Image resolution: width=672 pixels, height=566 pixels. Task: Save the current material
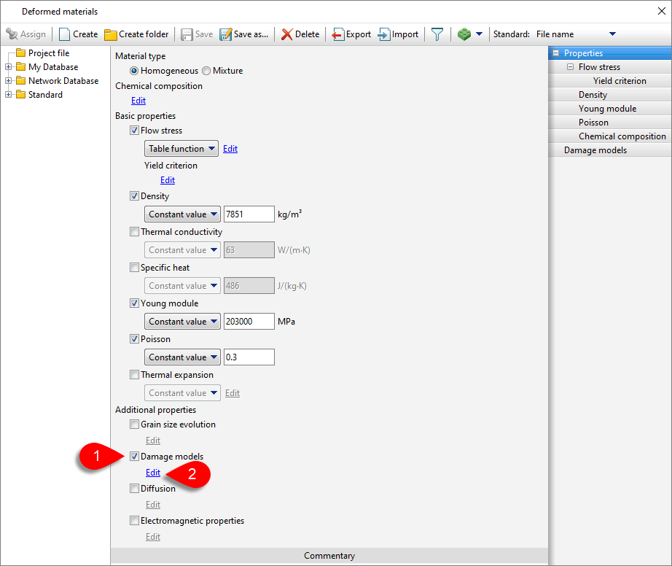tap(192, 34)
